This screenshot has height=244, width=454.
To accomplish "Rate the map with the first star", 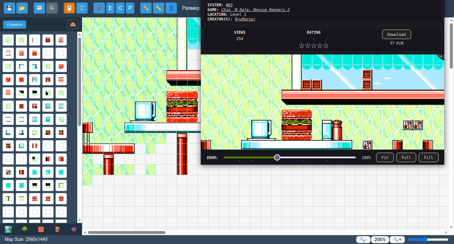I will 301,46.
